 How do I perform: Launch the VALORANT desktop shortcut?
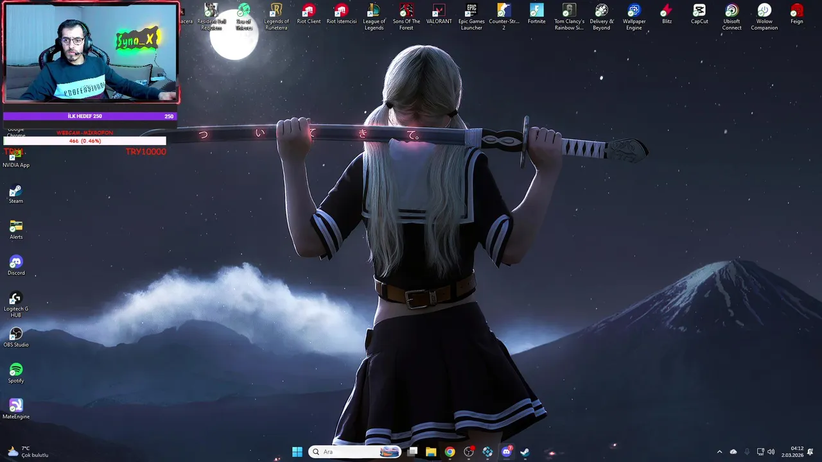[x=439, y=14]
